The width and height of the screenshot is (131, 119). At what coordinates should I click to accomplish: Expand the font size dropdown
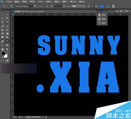[x=64, y=6]
